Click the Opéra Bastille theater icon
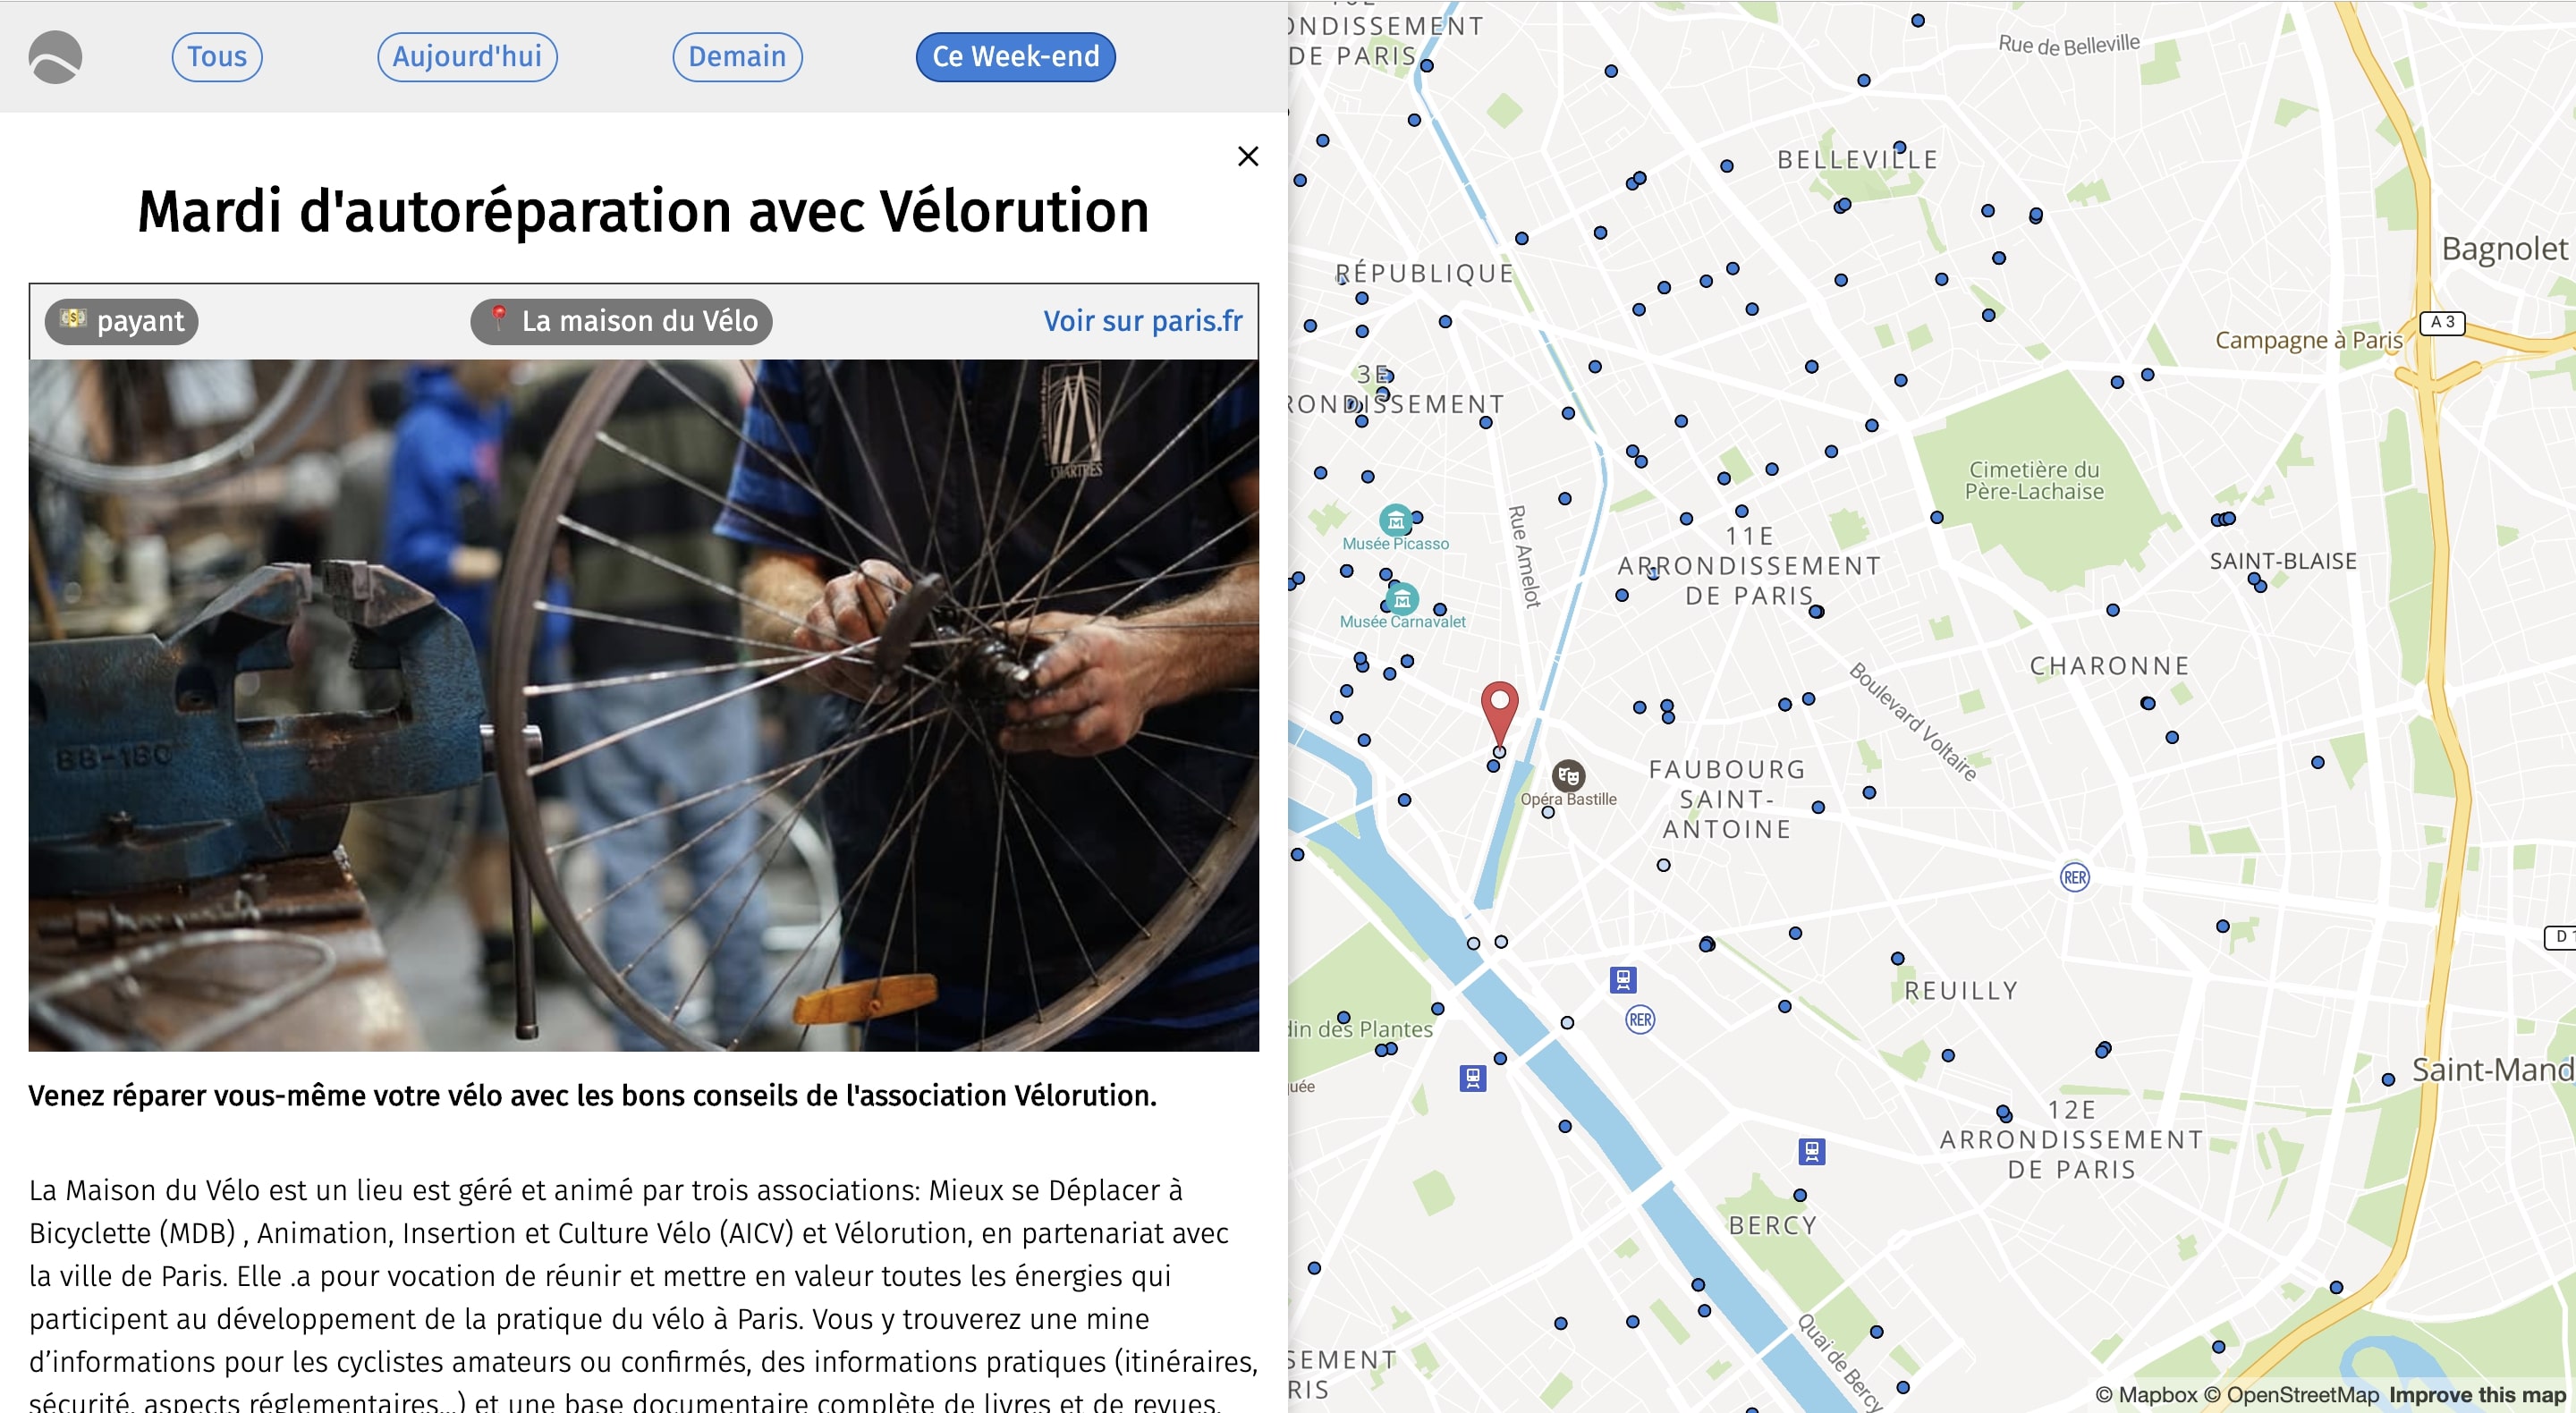Screen dimensions: 2576x1413 click(1567, 775)
